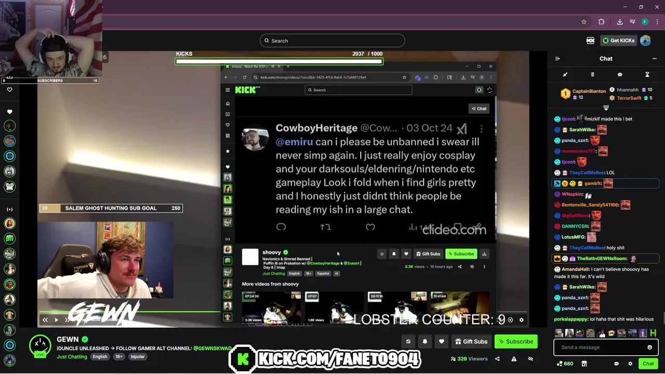Screen dimensions: 665x374
Task: Open stream player settings gear
Action: point(522,320)
